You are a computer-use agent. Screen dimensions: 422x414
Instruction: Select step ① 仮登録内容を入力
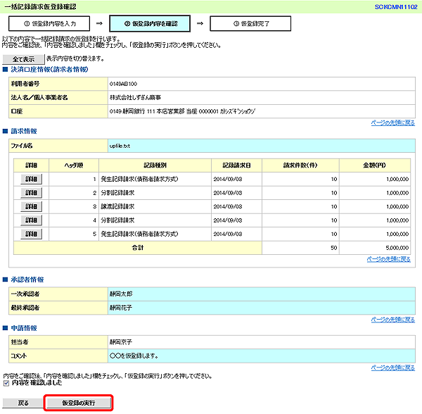tap(49, 24)
